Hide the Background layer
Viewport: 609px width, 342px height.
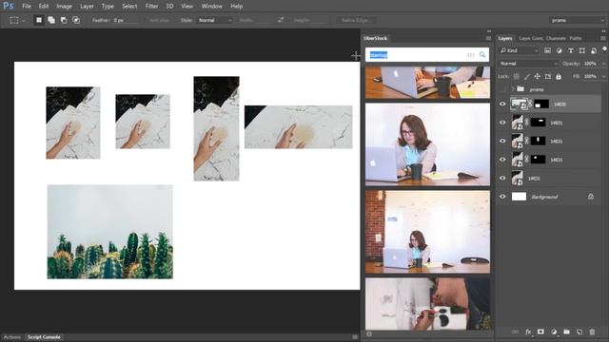pyautogui.click(x=502, y=197)
